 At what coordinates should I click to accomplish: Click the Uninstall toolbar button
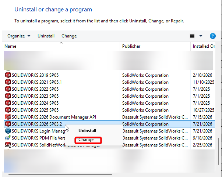click(x=46, y=36)
